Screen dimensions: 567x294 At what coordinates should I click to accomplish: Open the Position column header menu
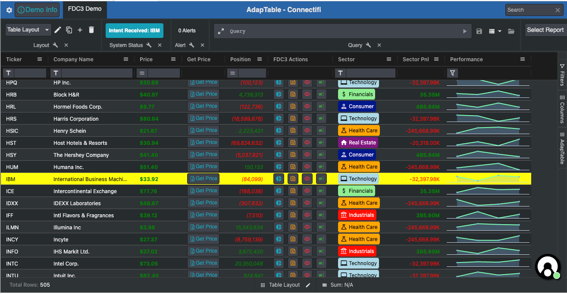[260, 59]
